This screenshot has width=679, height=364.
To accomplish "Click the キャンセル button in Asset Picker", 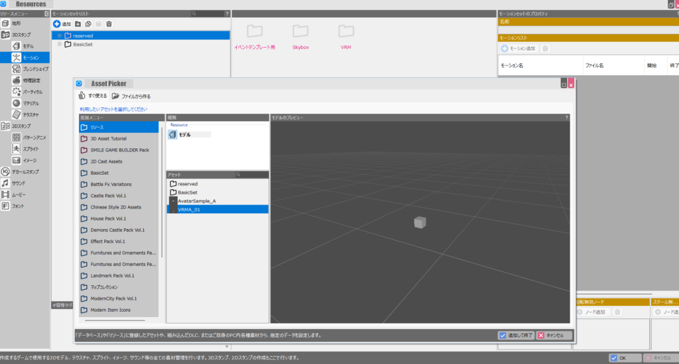I will tap(554, 336).
